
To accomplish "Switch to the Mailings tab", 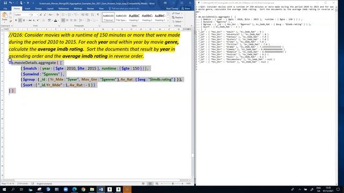I will (x=78, y=9).
